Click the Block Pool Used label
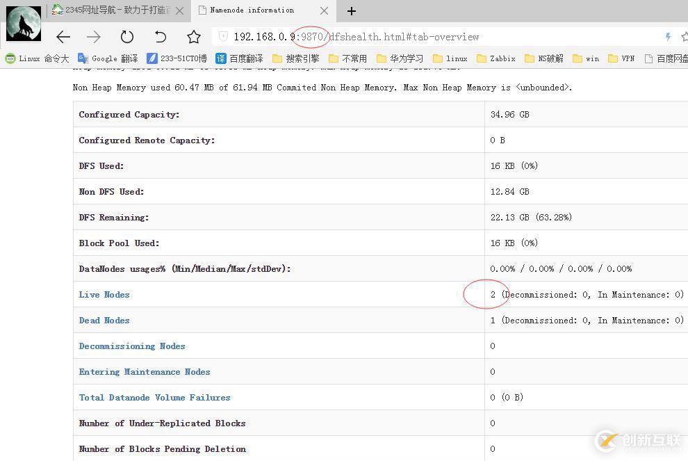688x461 pixels. (x=119, y=243)
